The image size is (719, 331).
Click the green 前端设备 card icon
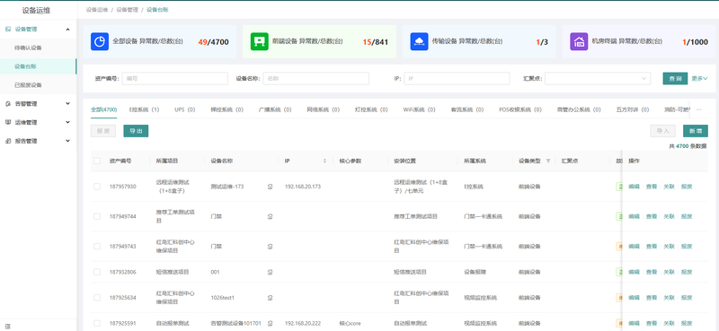pos(260,41)
